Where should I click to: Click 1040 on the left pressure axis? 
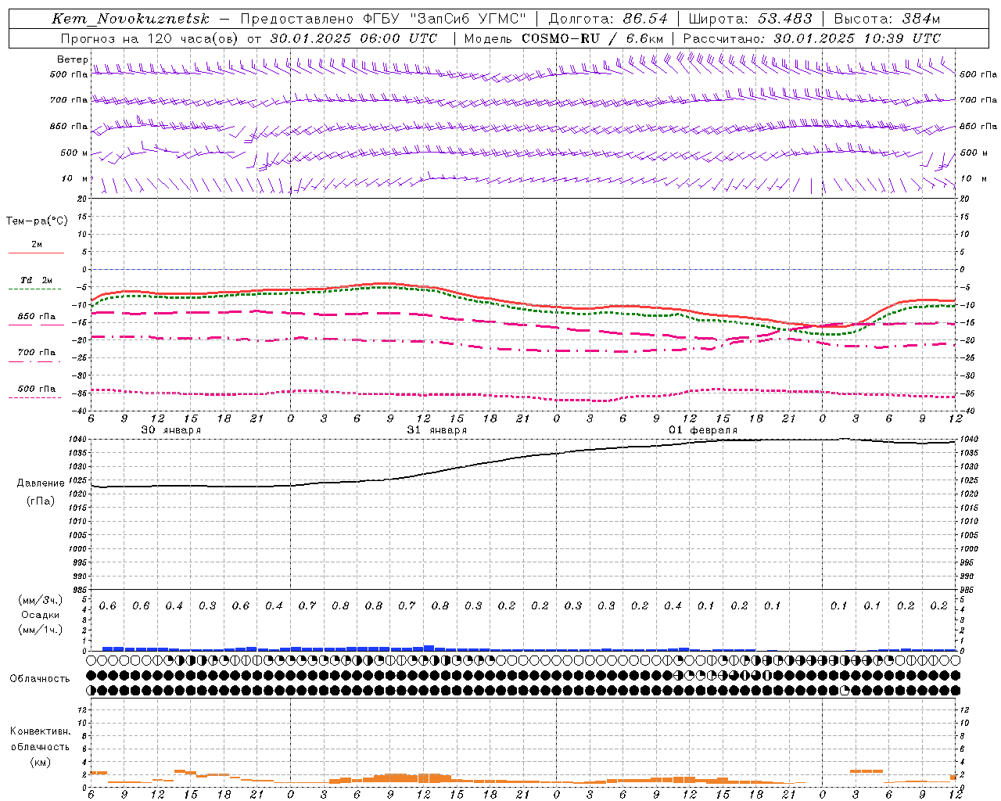click(78, 440)
